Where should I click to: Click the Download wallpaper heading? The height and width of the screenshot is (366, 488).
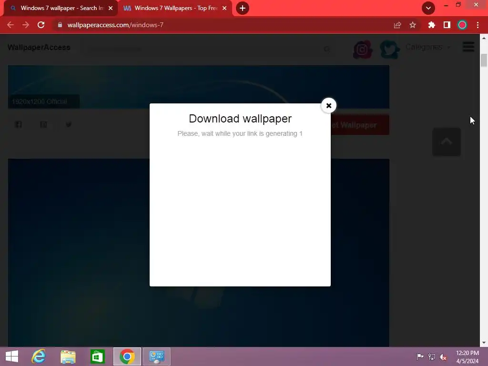coord(240,119)
